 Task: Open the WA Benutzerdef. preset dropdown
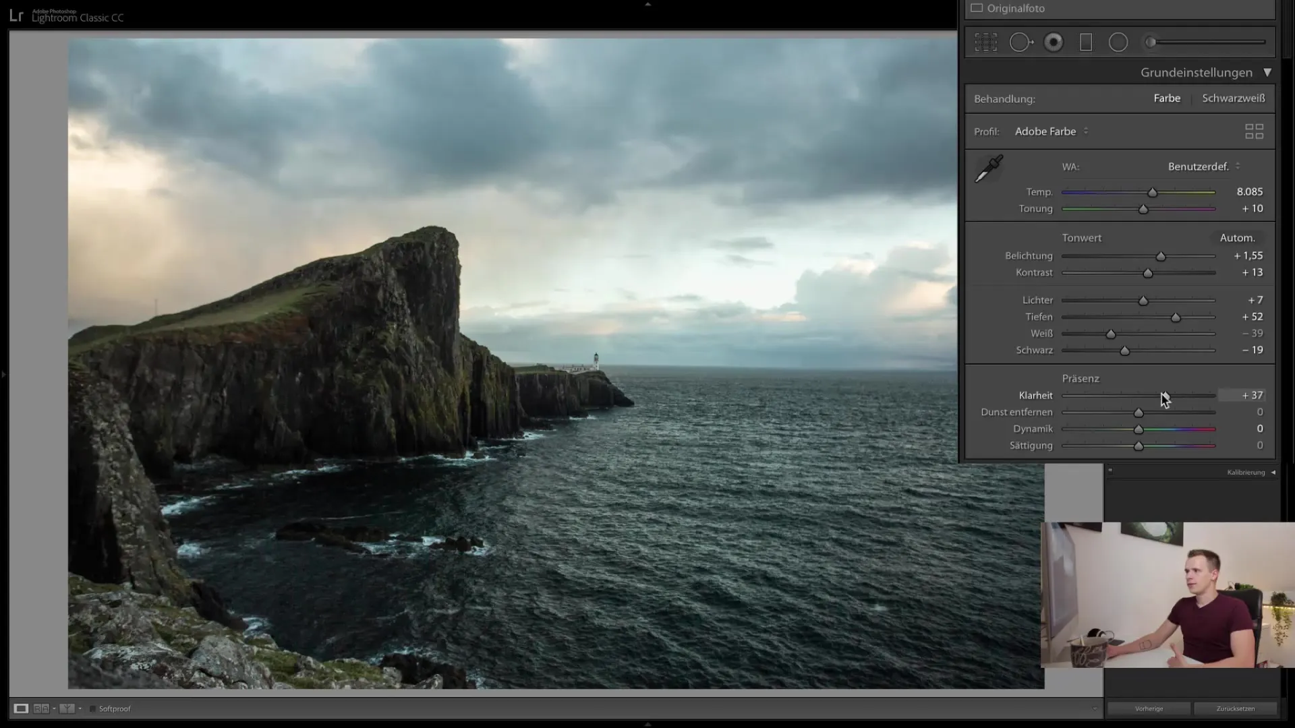point(1204,166)
